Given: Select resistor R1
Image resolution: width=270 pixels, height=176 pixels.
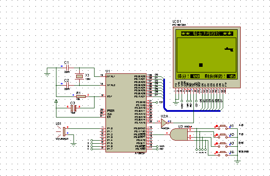Looking at the screenshot, I should 80,97.
